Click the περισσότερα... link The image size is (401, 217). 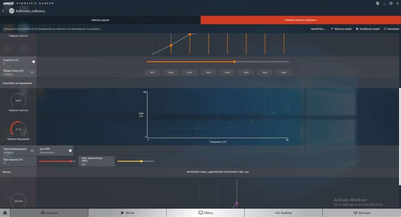click(318, 29)
